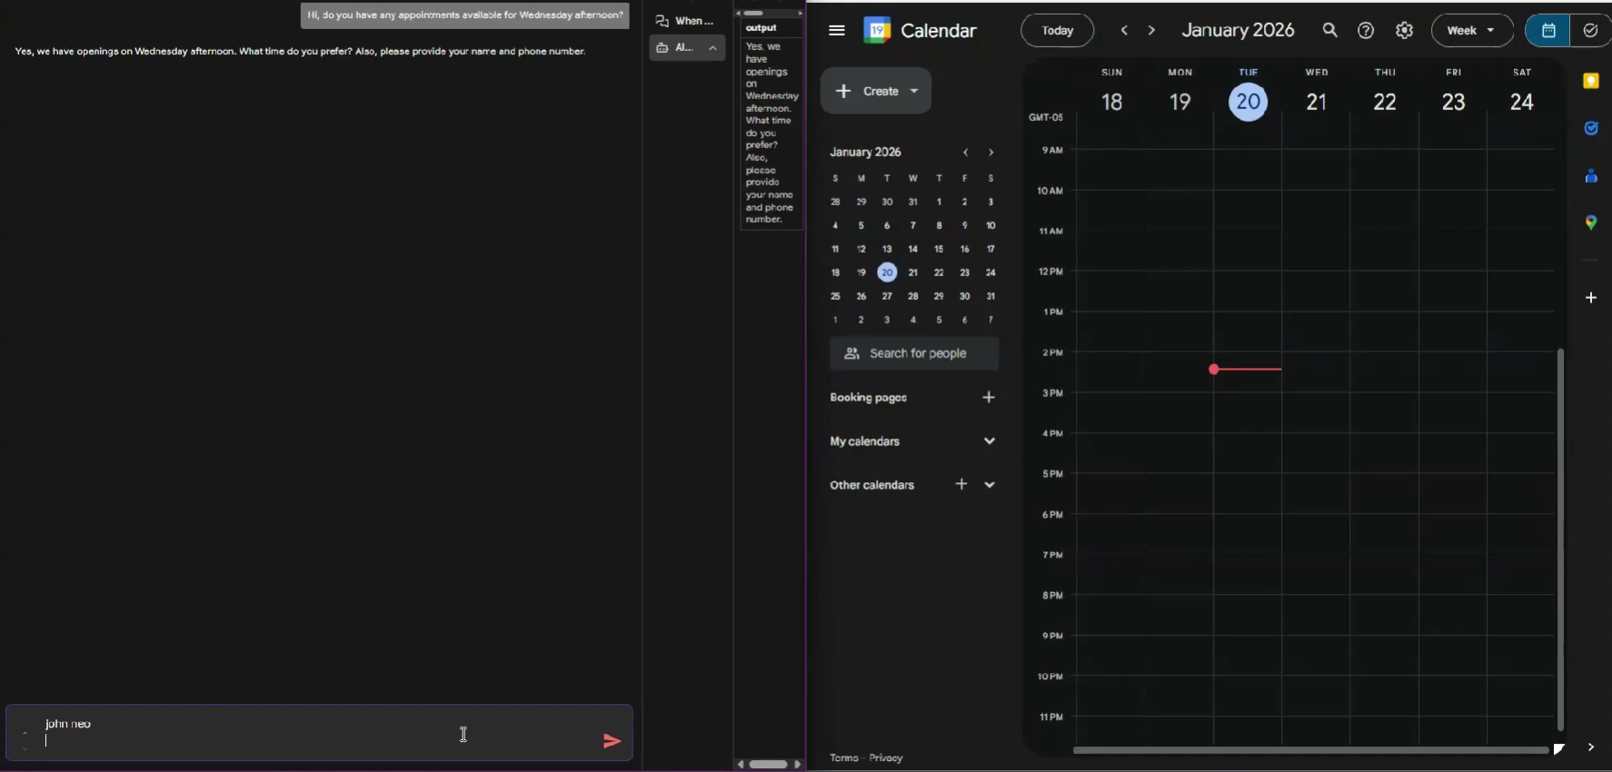This screenshot has height=772, width=1612.
Task: Open the main menu hamburger icon
Action: coord(837,30)
